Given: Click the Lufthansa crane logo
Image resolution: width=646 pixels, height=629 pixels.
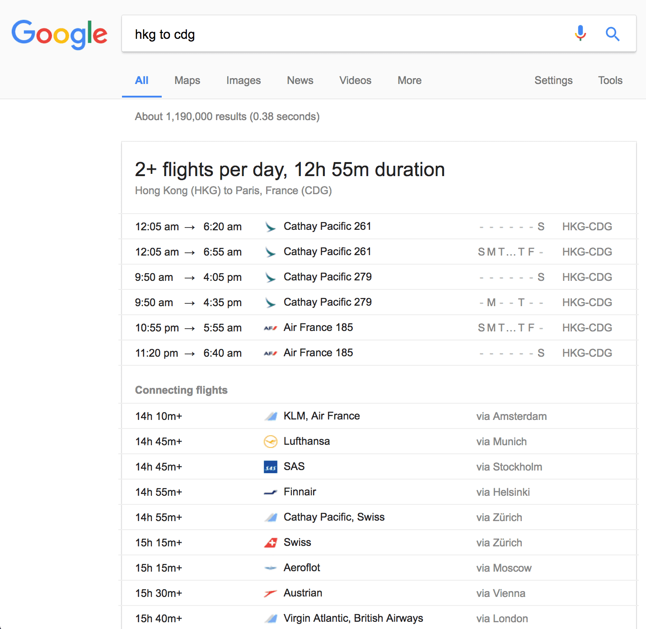Looking at the screenshot, I should [x=270, y=442].
